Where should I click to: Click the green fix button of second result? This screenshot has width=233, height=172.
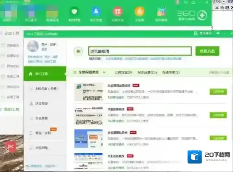pyautogui.click(x=217, y=115)
